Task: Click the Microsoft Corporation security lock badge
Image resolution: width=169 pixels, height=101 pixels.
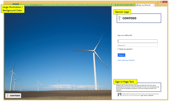Action: click(124, 5)
